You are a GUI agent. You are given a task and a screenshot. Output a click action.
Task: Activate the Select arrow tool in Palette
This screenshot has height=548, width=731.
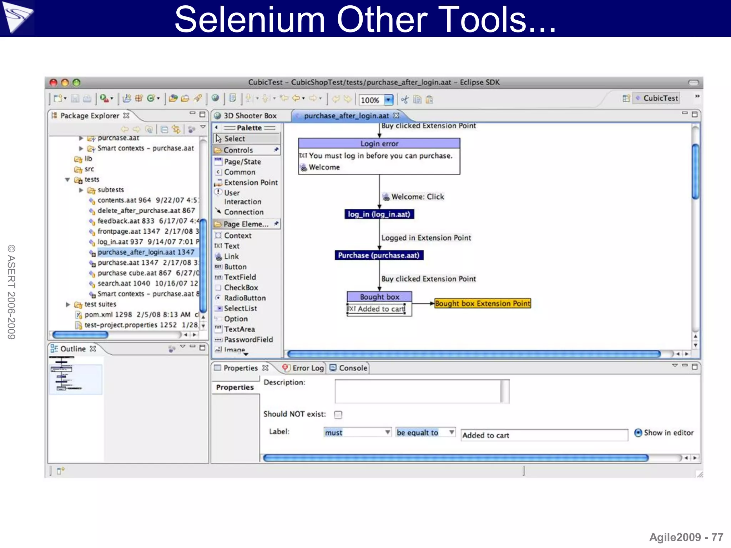(x=247, y=138)
